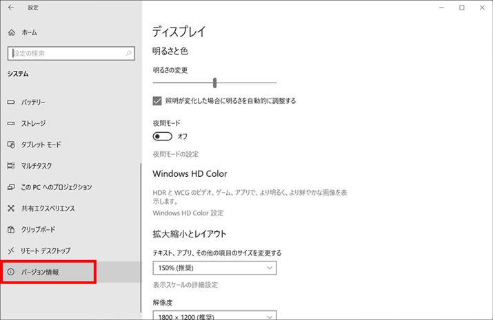The image size is (493, 320).
Task: Click the multitasking (マルチタスク) icon
Action: coord(11,166)
